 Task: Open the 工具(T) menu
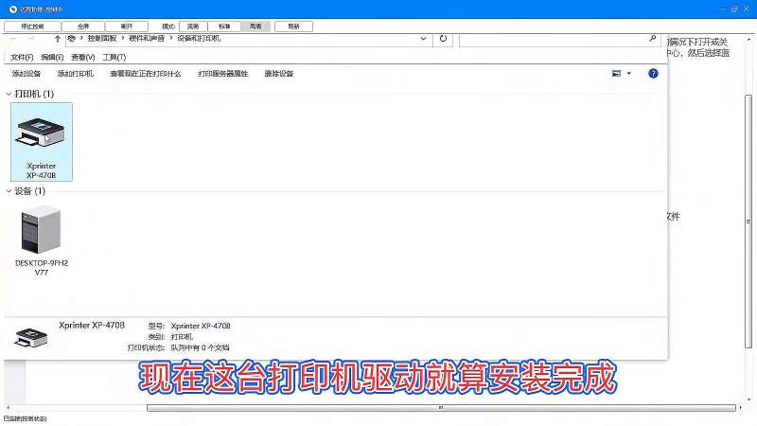point(114,57)
